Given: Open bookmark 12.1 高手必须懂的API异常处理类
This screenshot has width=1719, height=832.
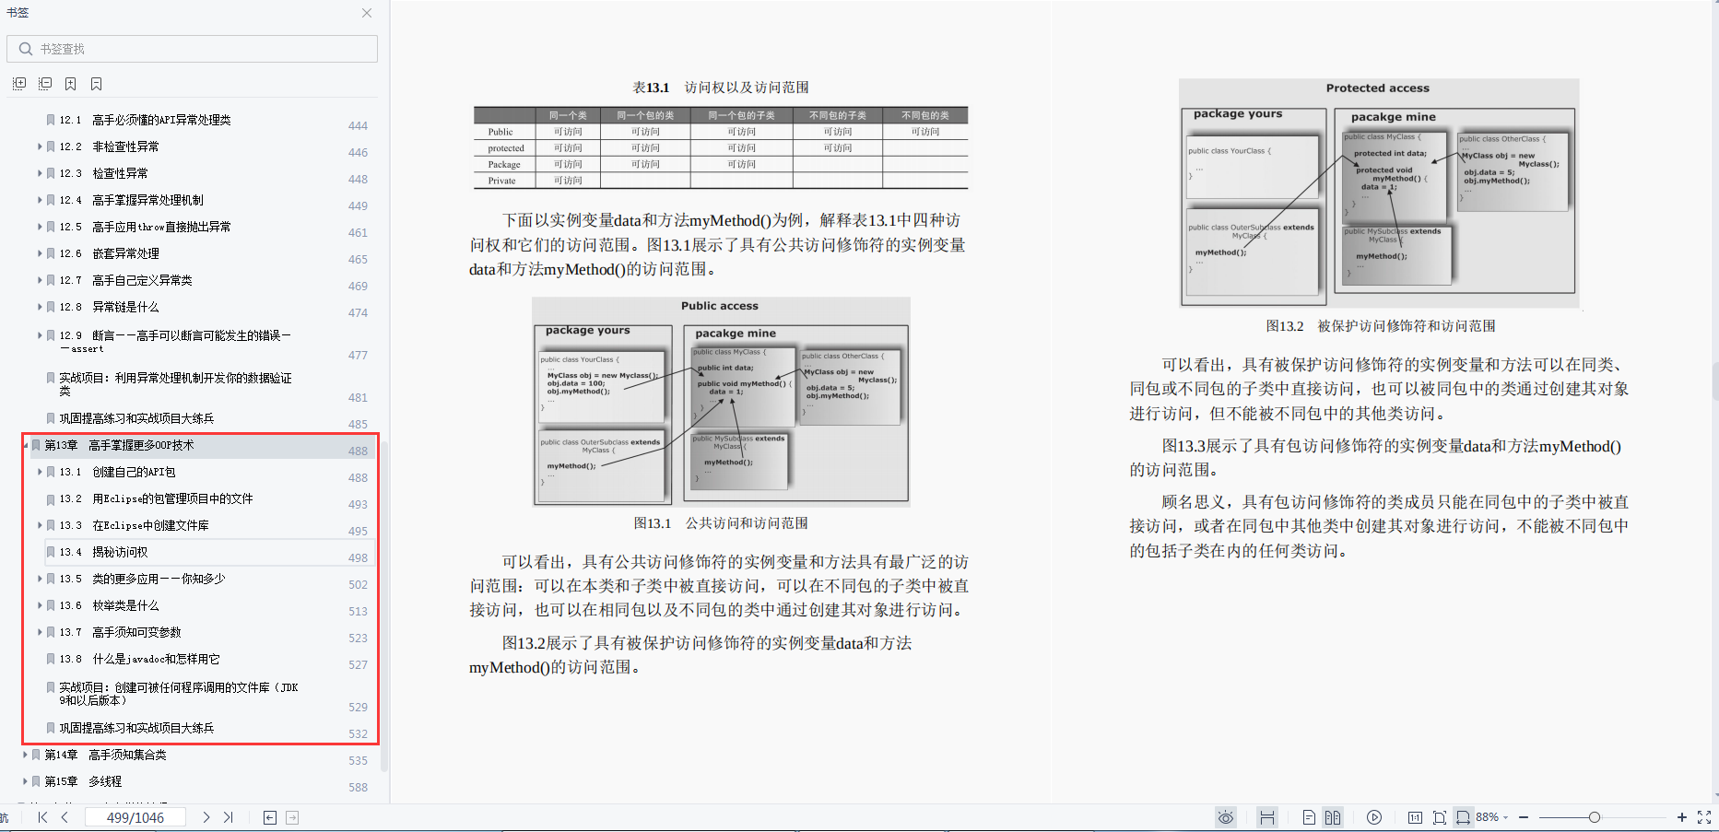Looking at the screenshot, I should pyautogui.click(x=145, y=120).
